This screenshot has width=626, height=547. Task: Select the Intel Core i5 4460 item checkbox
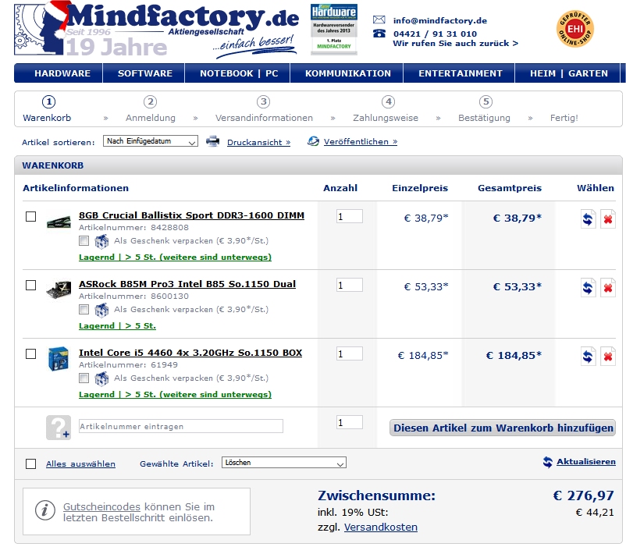point(30,353)
